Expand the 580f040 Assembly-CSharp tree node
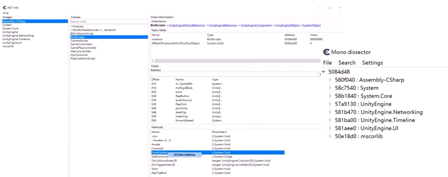This screenshot has height=177, width=448. [x=330, y=80]
